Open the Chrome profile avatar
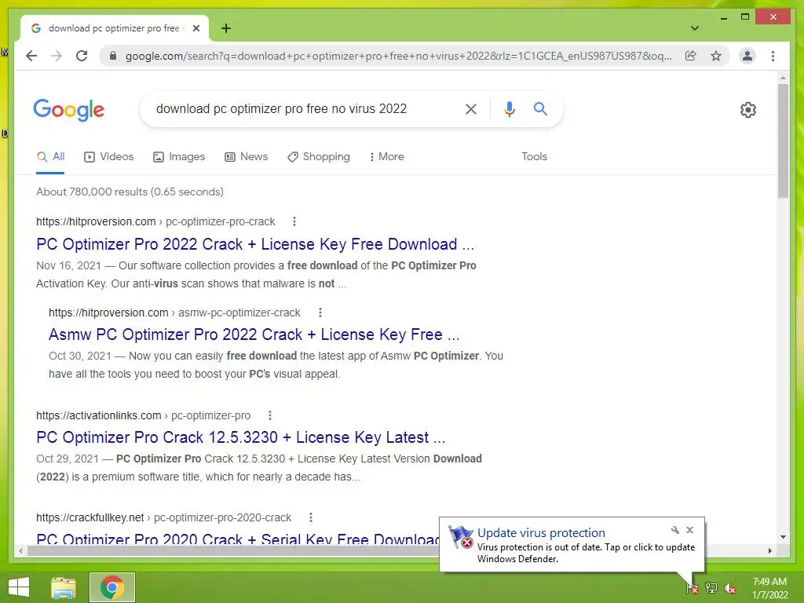 [747, 56]
